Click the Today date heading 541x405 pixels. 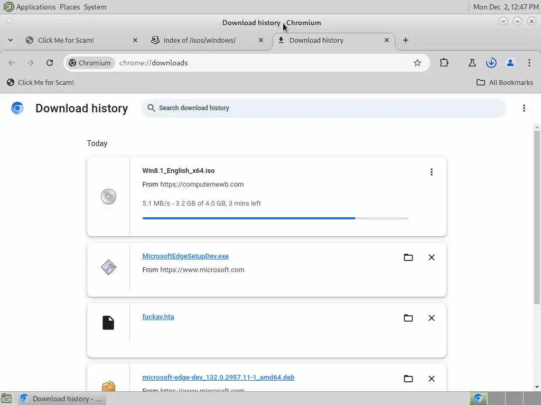(x=97, y=143)
